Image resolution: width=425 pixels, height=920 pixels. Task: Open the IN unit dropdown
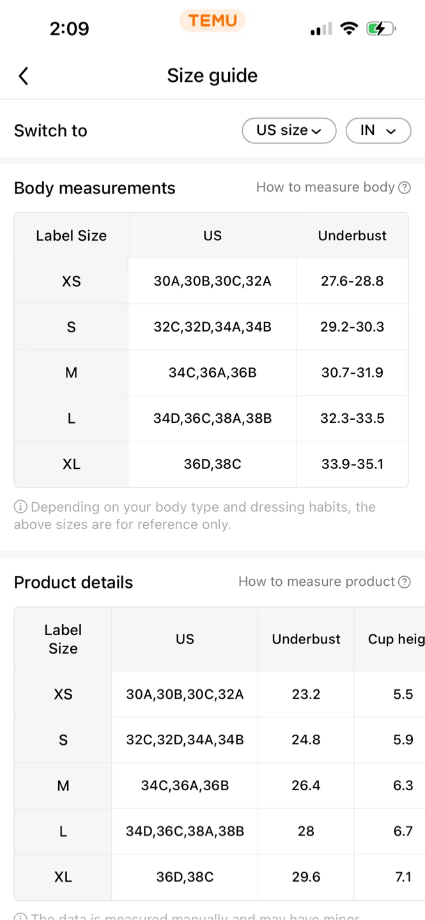[x=378, y=131]
